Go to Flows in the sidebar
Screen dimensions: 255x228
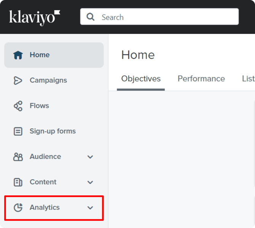39,106
